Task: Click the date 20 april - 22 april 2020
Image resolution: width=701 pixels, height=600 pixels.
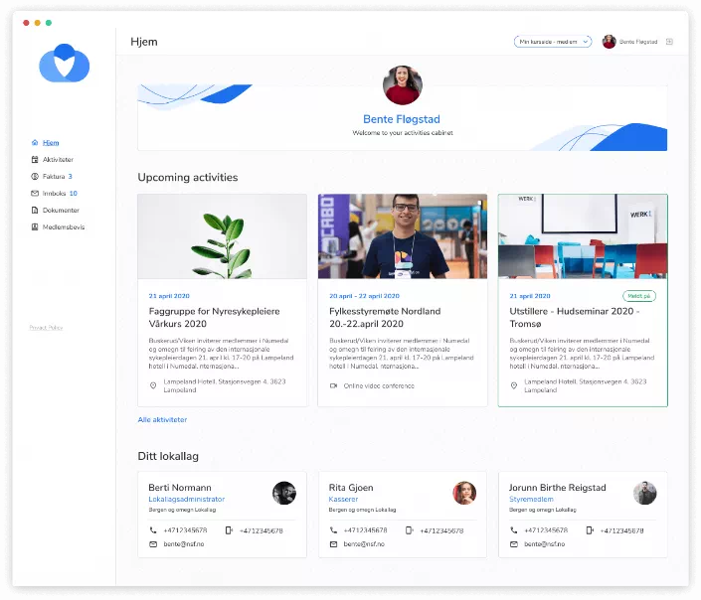Action: 364,296
